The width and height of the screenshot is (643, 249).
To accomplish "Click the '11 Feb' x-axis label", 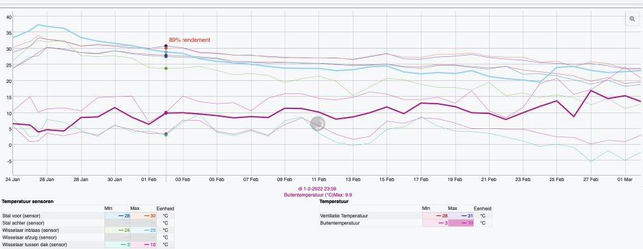I will [318, 180].
